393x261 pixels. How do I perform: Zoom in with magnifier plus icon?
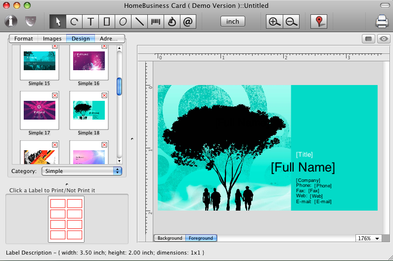273,22
